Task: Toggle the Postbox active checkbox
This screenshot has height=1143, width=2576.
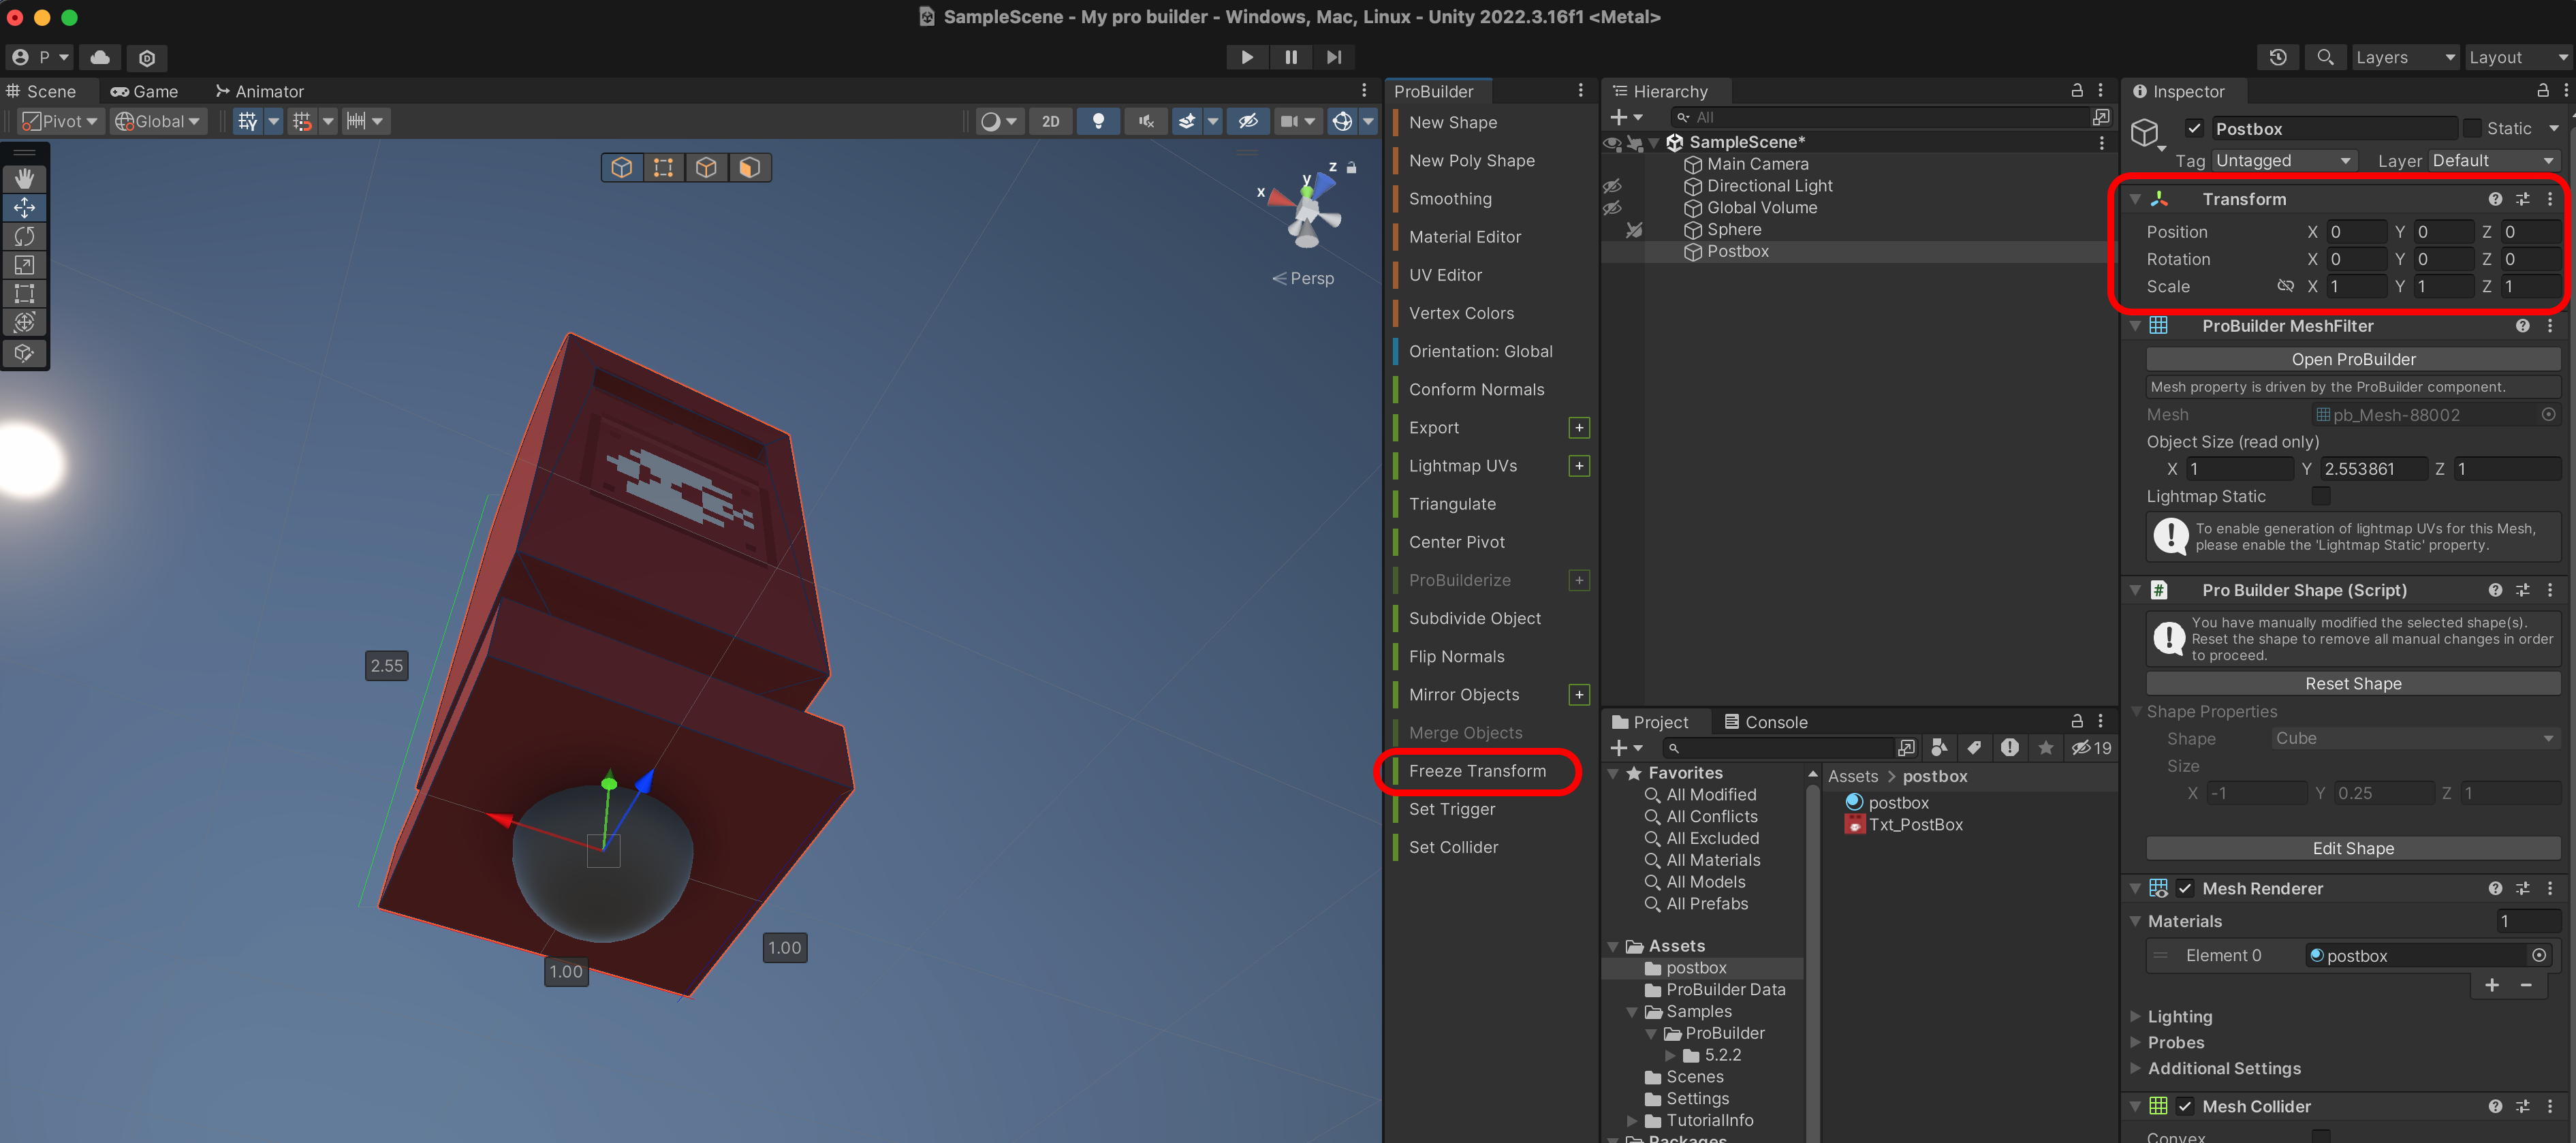Action: 2194,128
